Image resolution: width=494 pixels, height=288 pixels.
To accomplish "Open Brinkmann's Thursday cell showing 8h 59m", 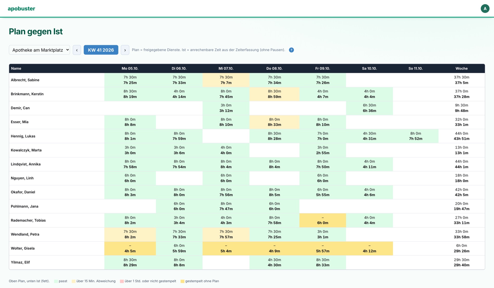I will pos(274,94).
